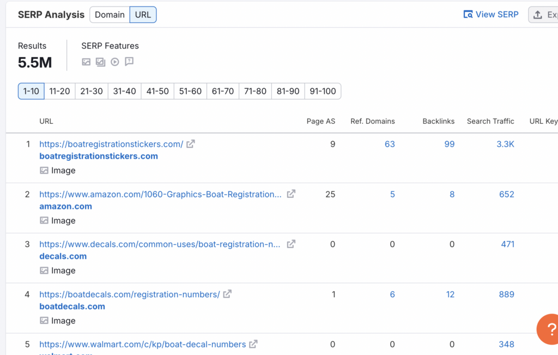
Task: Click Search Traffic value 889
Action: click(x=506, y=294)
